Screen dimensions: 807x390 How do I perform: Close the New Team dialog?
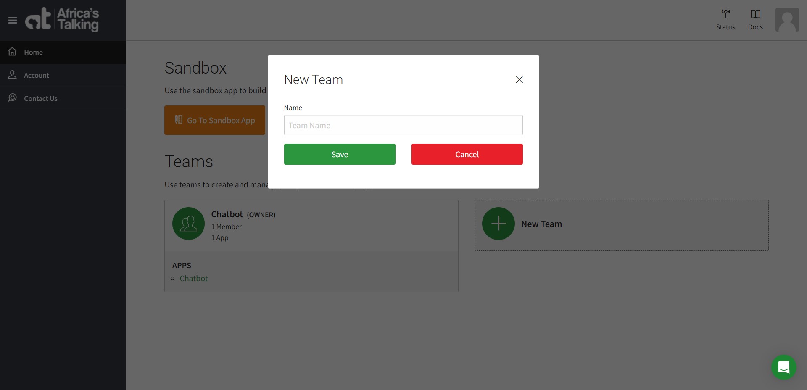point(519,80)
